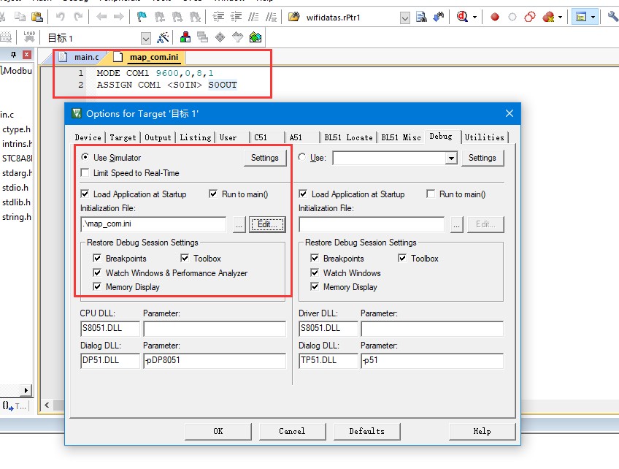Click the incremental find binoculars icon
The image size is (619, 469).
click(439, 17)
